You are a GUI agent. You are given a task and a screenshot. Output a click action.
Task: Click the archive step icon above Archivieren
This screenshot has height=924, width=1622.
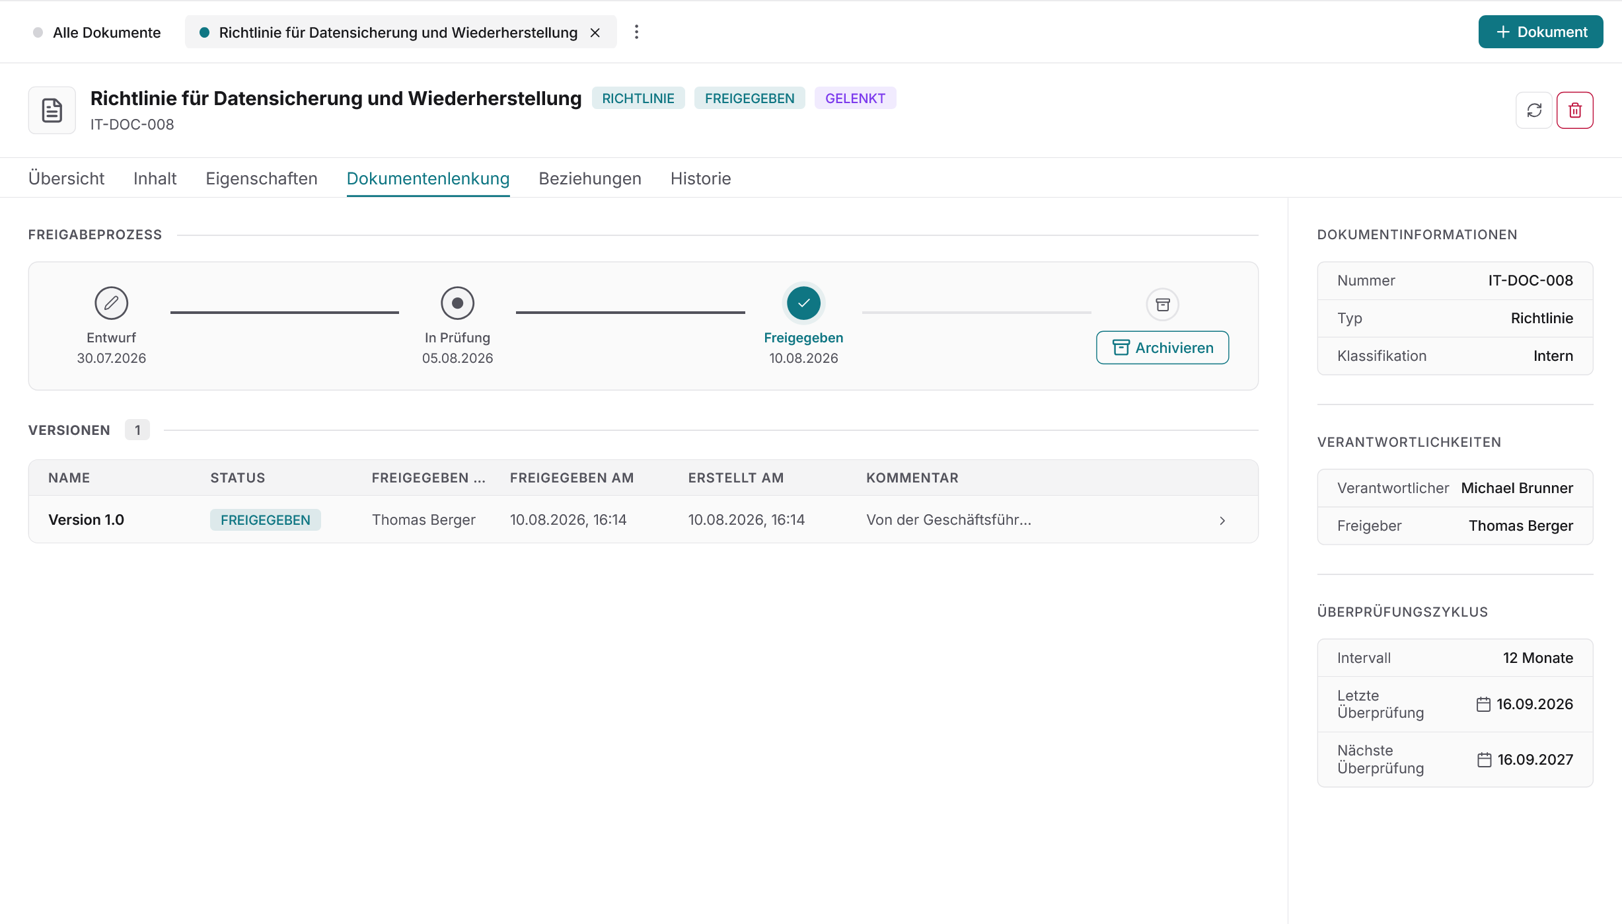[1163, 305]
